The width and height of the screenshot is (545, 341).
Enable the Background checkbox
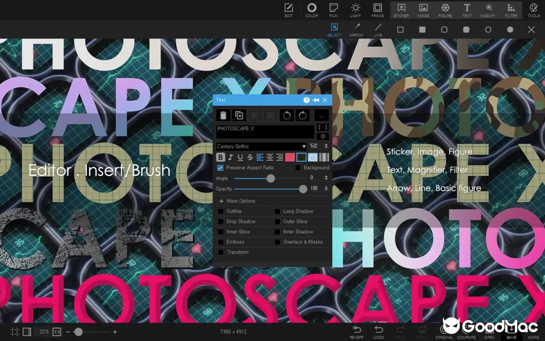(x=298, y=168)
